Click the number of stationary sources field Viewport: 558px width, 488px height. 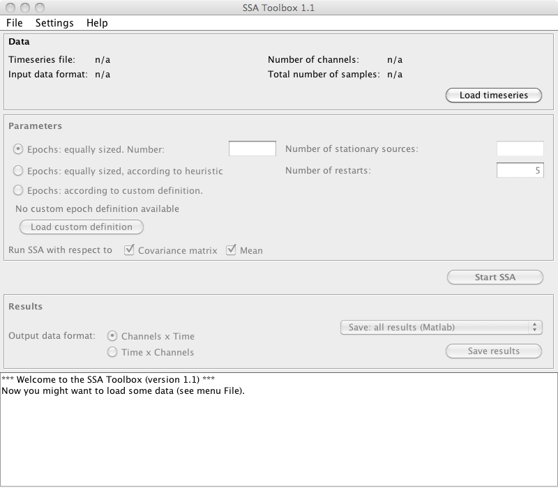[520, 148]
